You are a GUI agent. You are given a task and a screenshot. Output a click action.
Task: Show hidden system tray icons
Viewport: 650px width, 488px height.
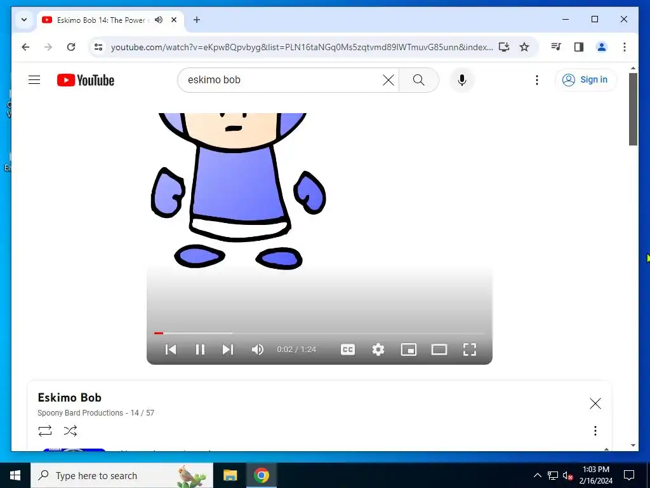(537, 475)
